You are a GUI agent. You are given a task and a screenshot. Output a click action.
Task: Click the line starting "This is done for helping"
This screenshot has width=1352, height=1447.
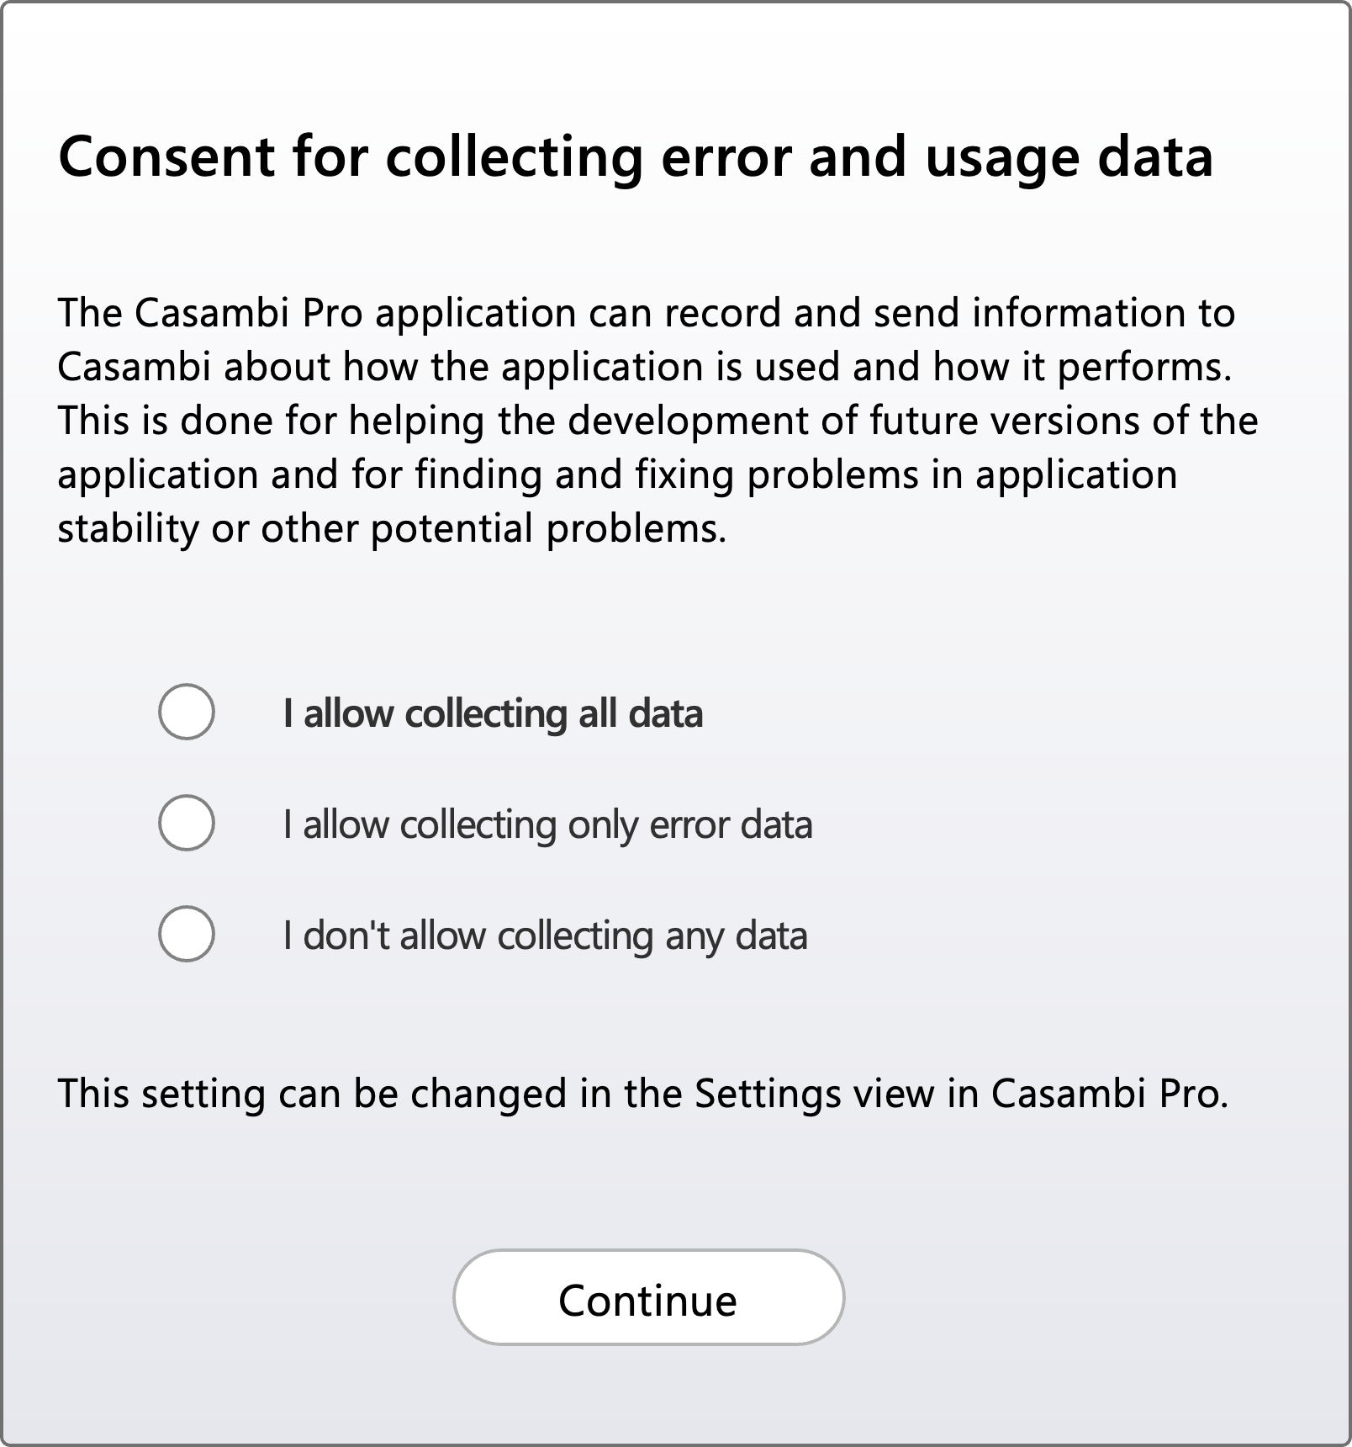pos(658,421)
